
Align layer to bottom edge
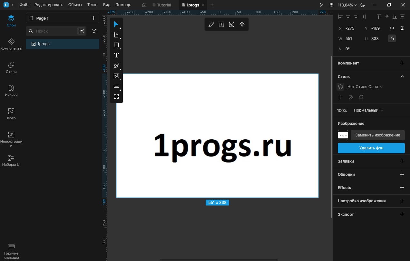point(395,17)
